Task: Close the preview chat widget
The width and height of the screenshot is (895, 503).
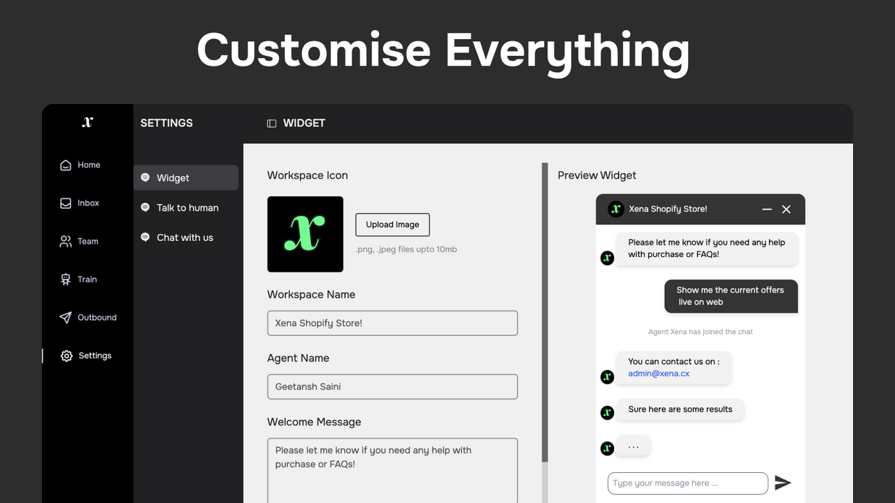Action: (786, 209)
